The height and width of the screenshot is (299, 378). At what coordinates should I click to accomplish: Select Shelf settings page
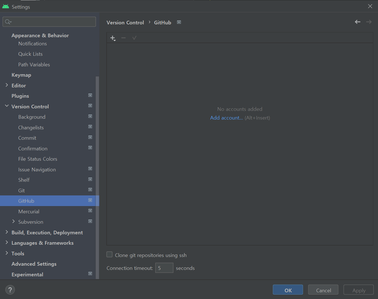[x=24, y=180]
